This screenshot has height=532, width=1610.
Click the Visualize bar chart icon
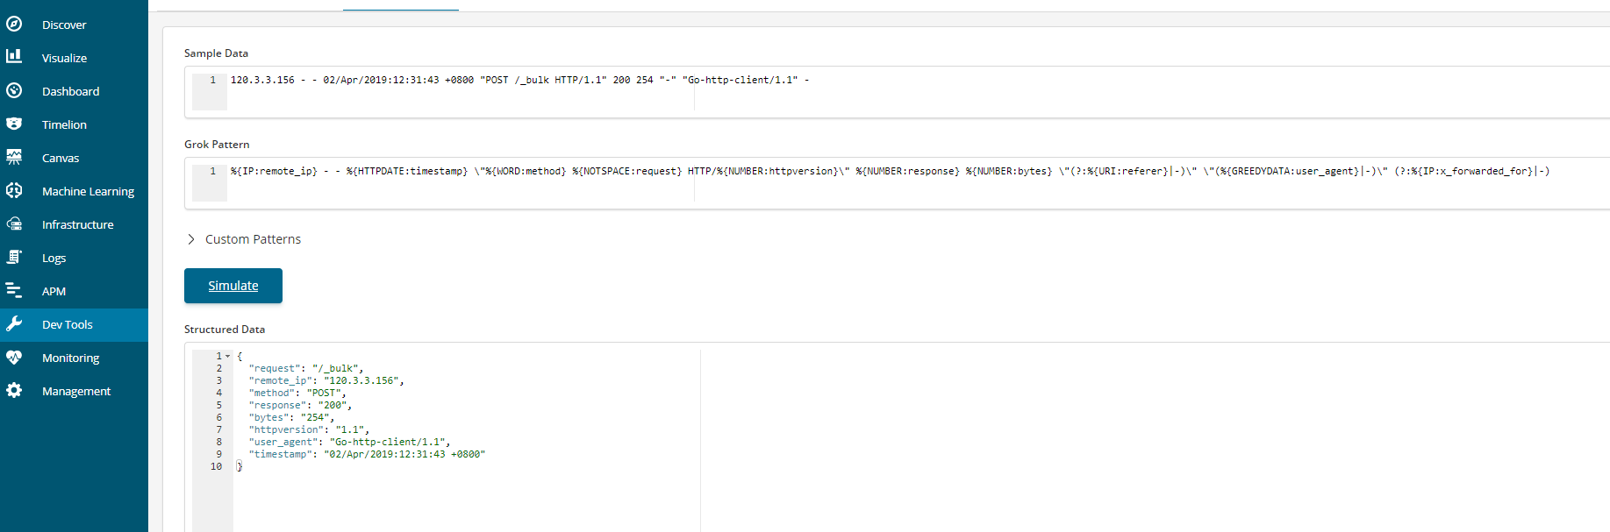[x=14, y=57]
